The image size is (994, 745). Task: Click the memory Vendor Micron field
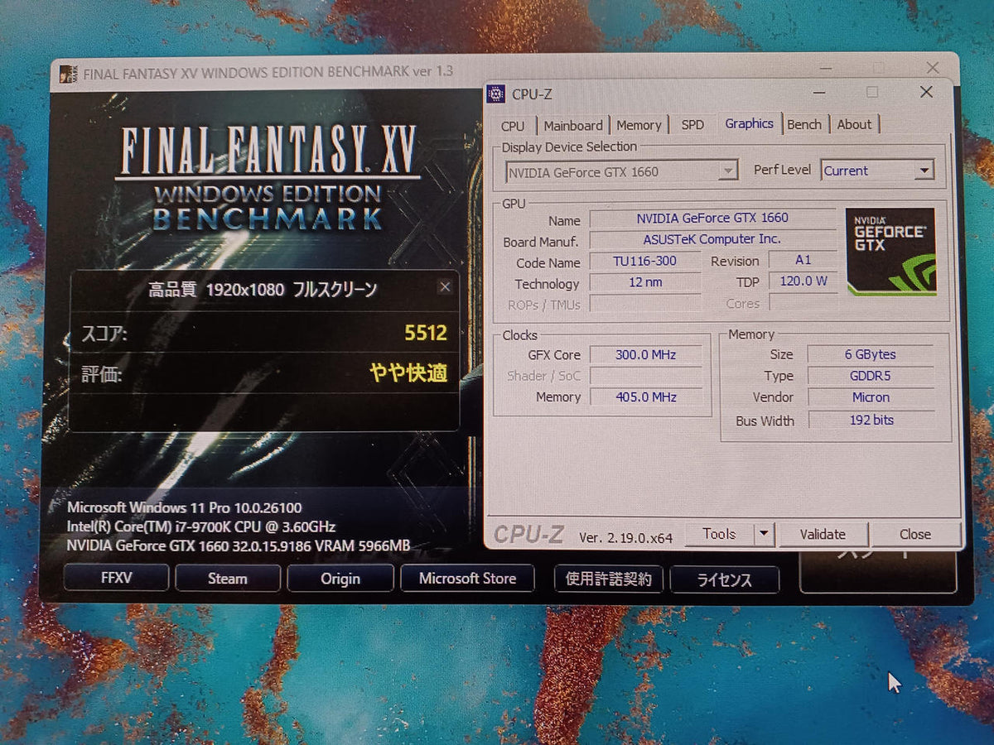pos(871,397)
